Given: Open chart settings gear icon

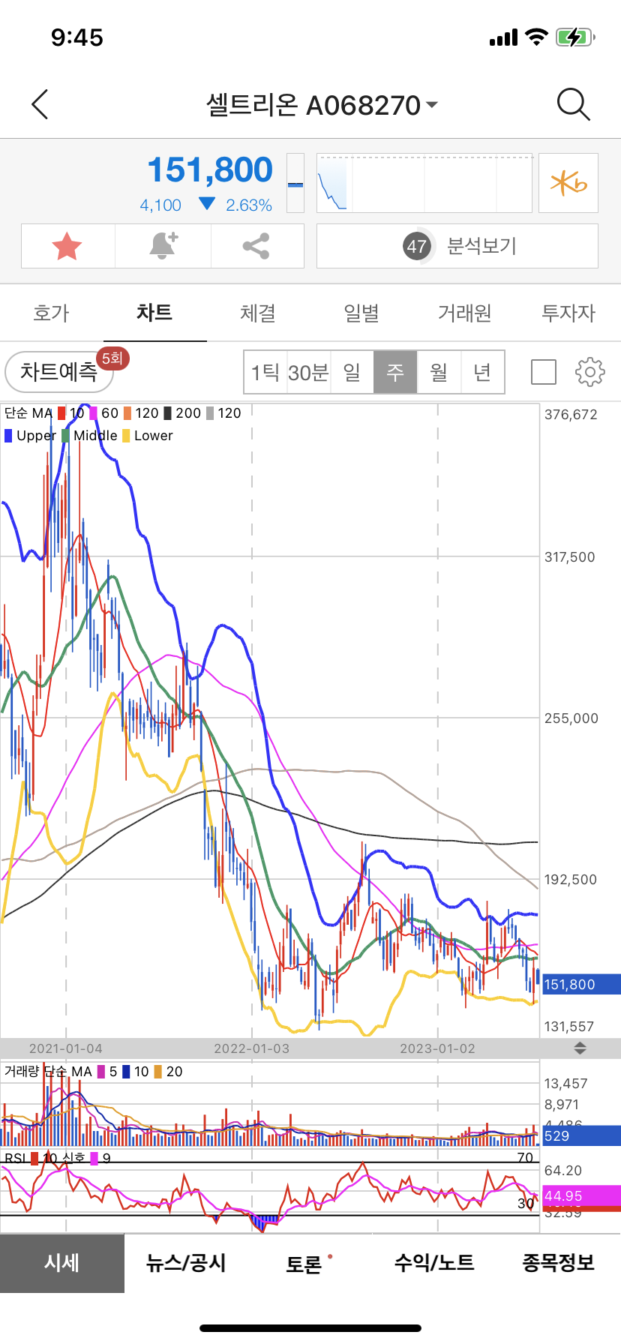Looking at the screenshot, I should (x=590, y=372).
